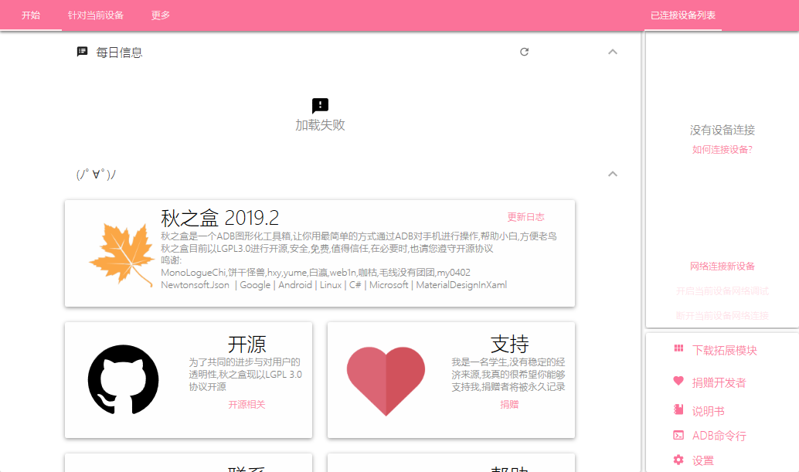Select 网络连接新设备
The width and height of the screenshot is (799, 472).
pyautogui.click(x=722, y=266)
